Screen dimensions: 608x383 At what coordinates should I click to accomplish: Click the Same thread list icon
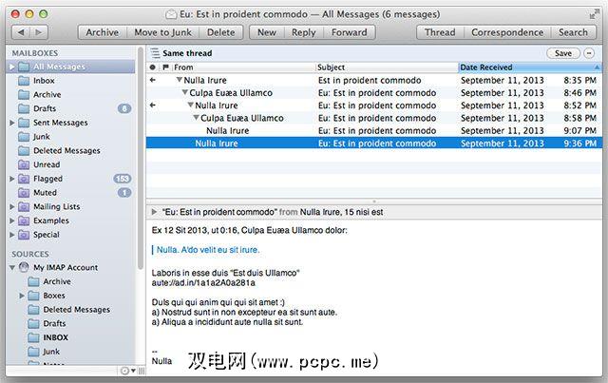click(x=155, y=53)
